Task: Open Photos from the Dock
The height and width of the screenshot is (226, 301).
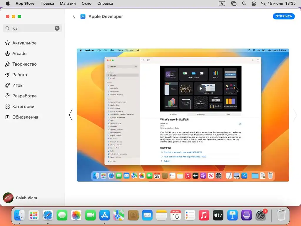Action: (x=76, y=215)
